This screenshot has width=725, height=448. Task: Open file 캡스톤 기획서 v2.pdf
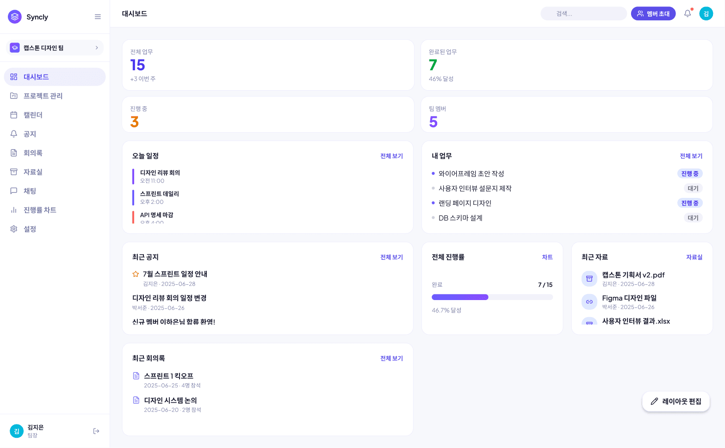pos(633,275)
